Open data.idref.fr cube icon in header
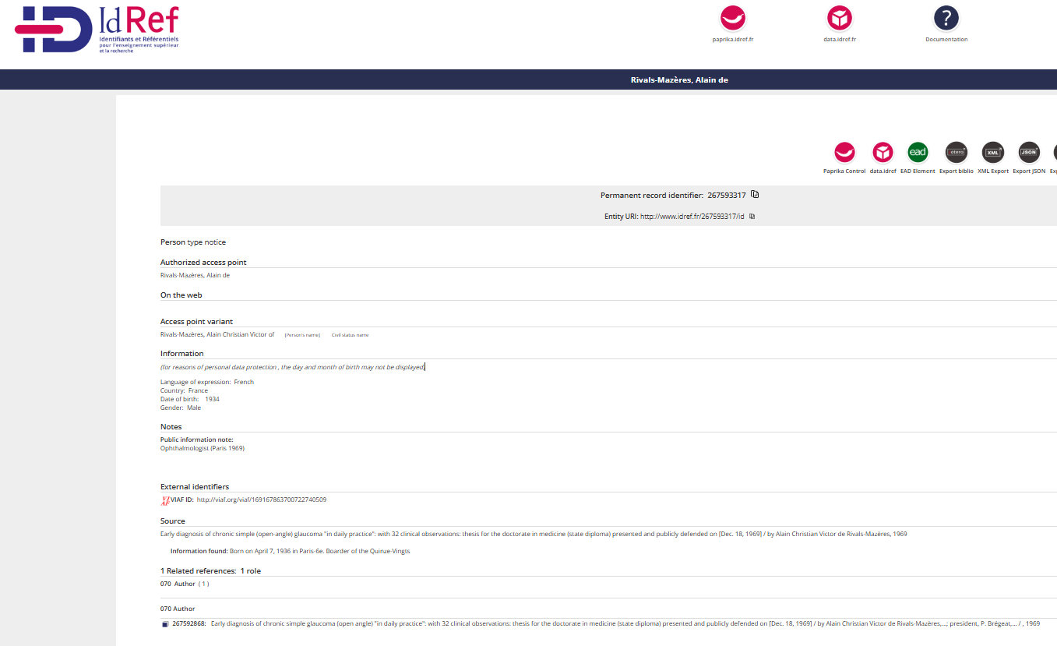The height and width of the screenshot is (646, 1057). (x=840, y=18)
